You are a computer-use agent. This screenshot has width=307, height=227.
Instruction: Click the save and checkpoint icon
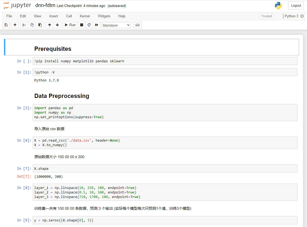[x=6, y=25]
